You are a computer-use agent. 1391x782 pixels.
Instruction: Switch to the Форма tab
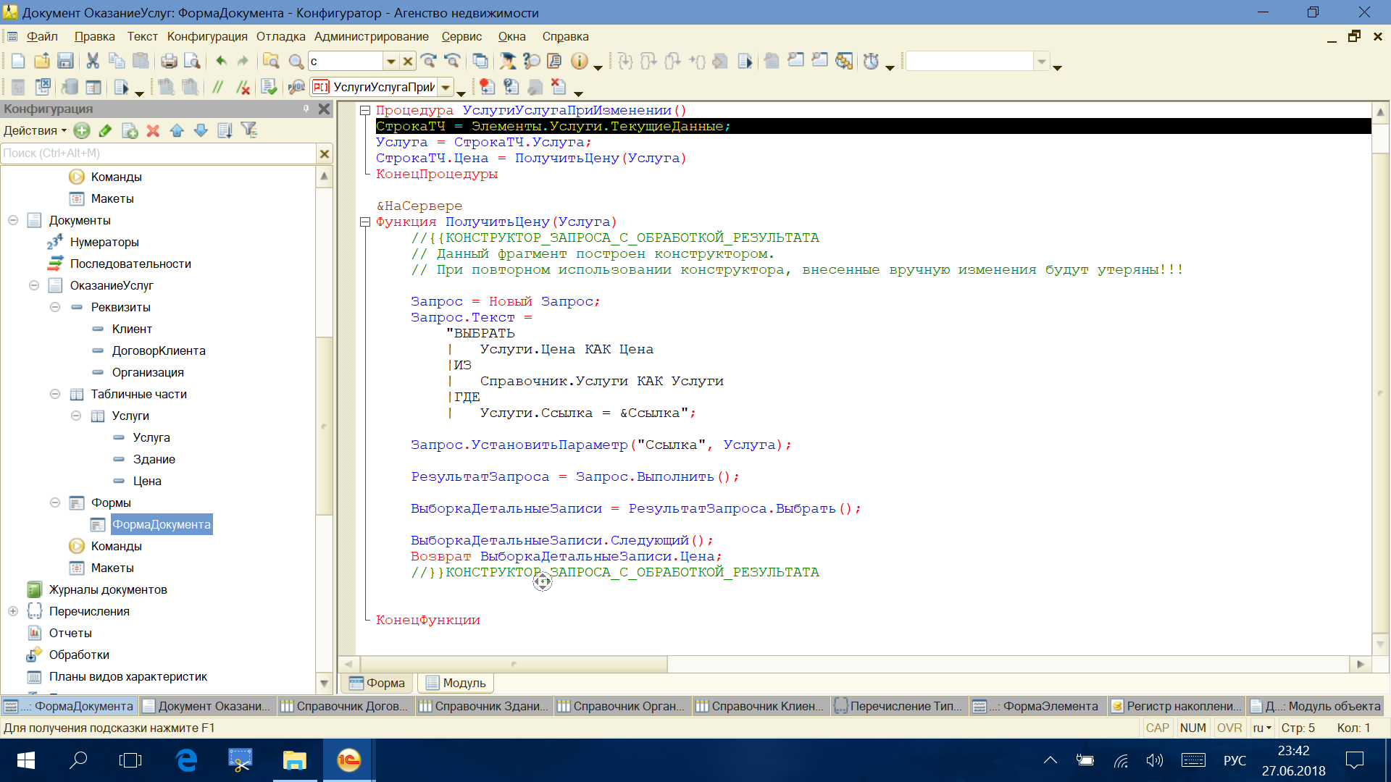tap(377, 683)
